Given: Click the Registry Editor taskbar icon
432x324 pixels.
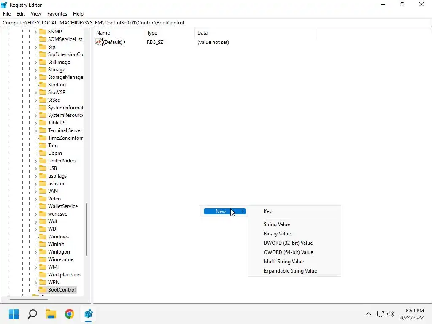Looking at the screenshot, I should point(89,314).
